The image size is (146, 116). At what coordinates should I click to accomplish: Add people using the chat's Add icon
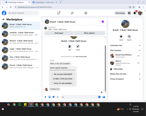(x=70, y=46)
